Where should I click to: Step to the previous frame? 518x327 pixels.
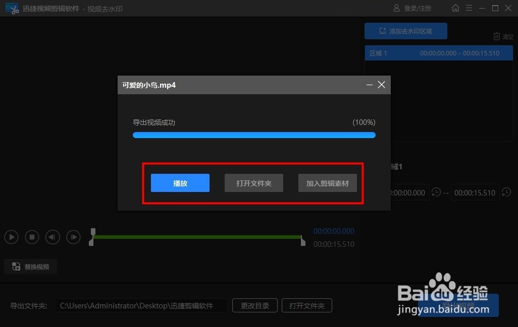coord(53,237)
